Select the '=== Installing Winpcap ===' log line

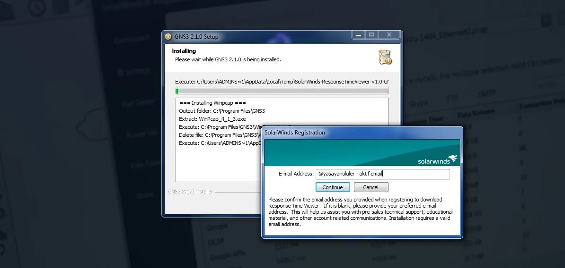click(212, 103)
